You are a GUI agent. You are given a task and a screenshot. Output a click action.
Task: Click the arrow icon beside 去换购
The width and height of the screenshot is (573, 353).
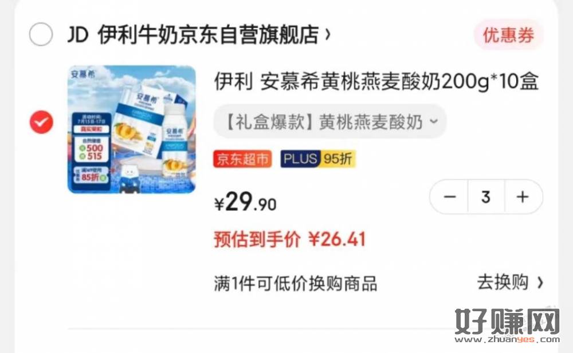[x=540, y=282]
